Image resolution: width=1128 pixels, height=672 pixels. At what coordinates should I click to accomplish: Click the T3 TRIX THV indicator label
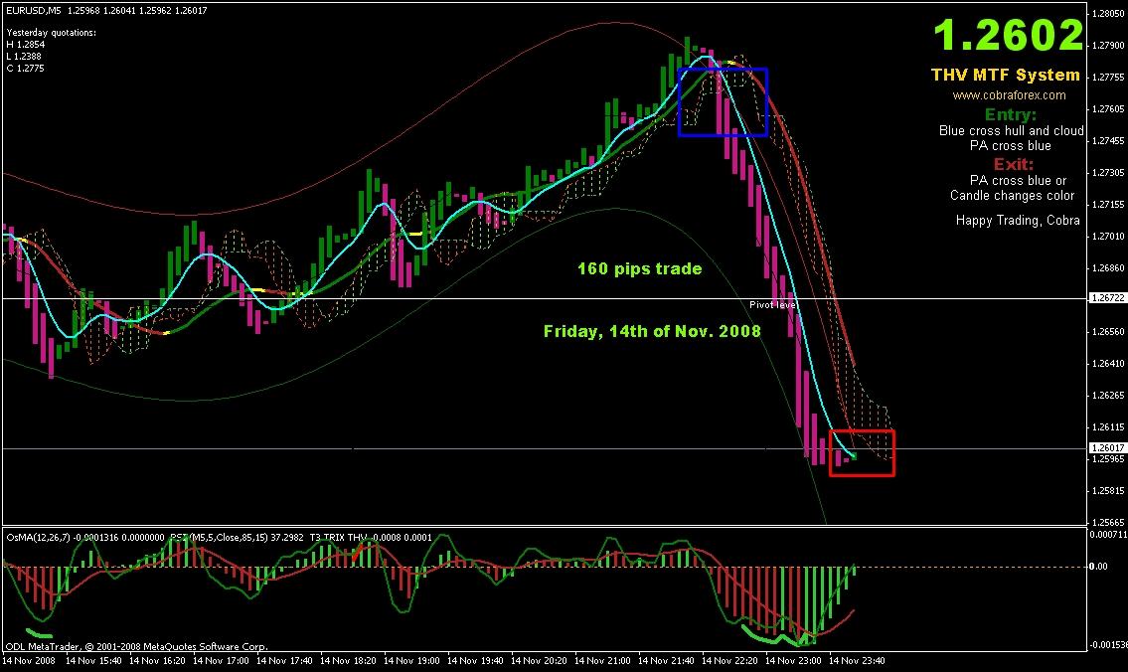[338, 538]
